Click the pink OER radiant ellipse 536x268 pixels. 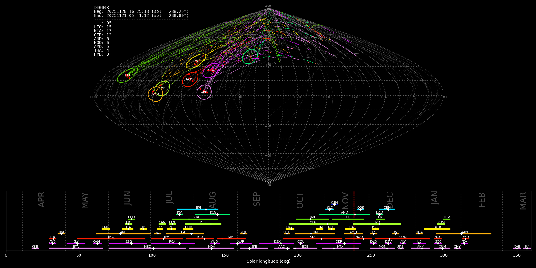[204, 92]
